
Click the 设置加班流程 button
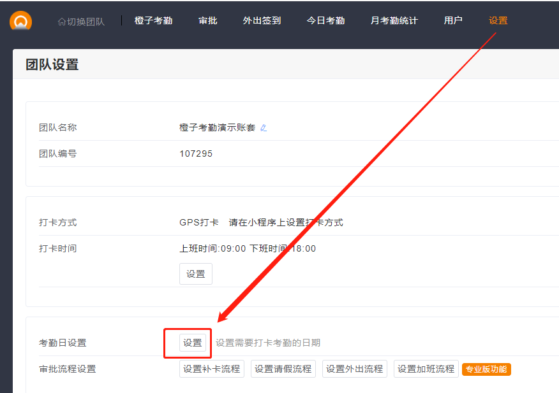pyautogui.click(x=426, y=369)
